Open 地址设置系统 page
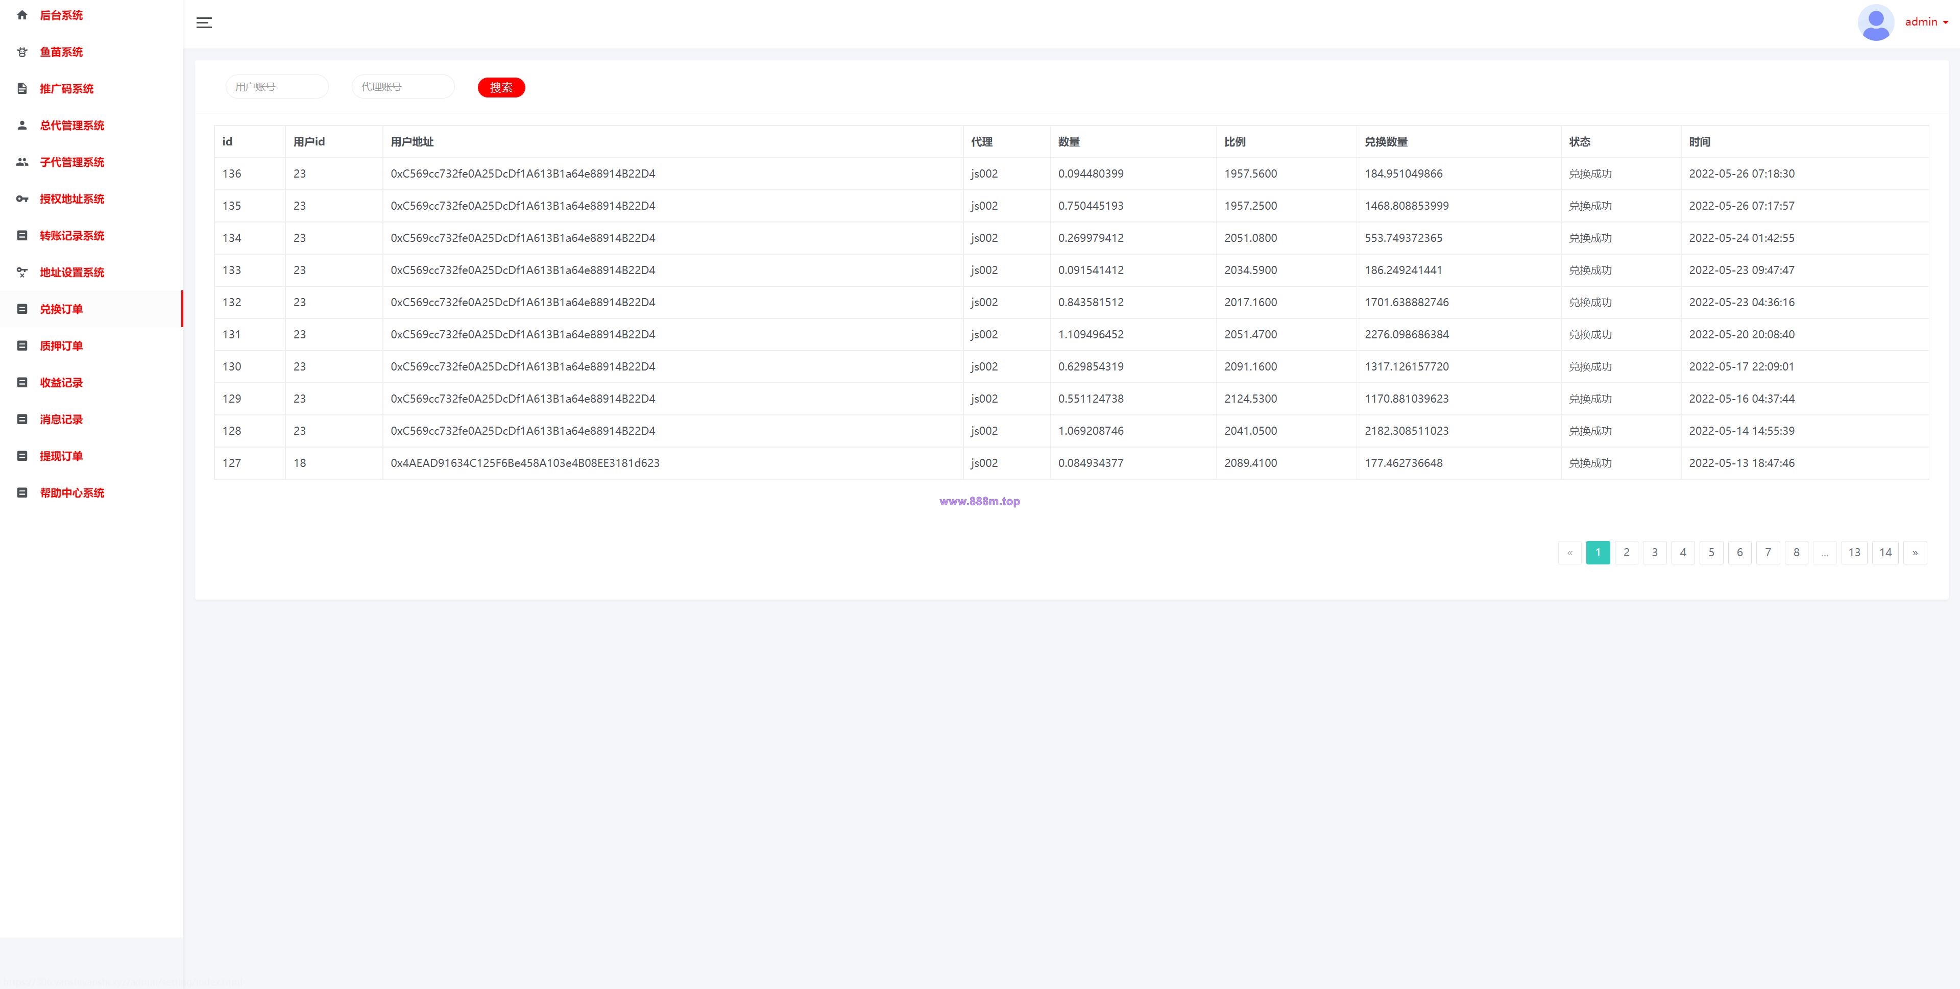The height and width of the screenshot is (989, 1960). point(91,273)
